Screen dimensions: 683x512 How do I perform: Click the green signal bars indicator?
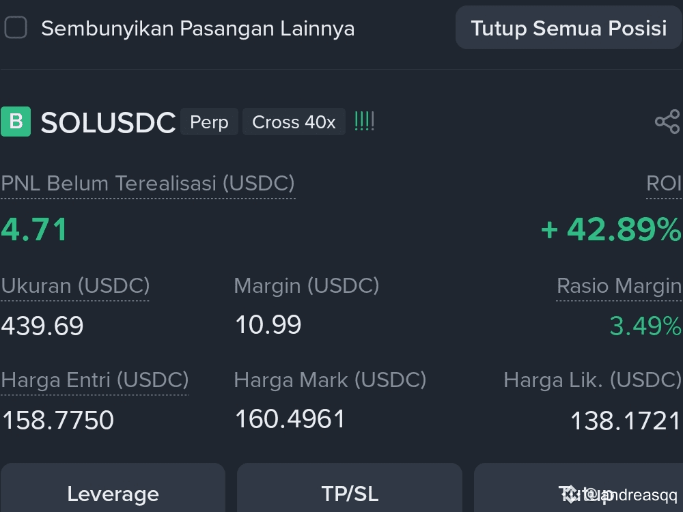click(x=364, y=122)
